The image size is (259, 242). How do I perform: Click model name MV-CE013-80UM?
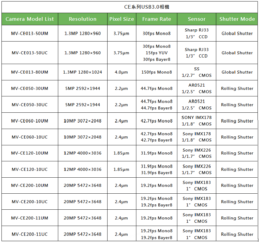coord(30,72)
